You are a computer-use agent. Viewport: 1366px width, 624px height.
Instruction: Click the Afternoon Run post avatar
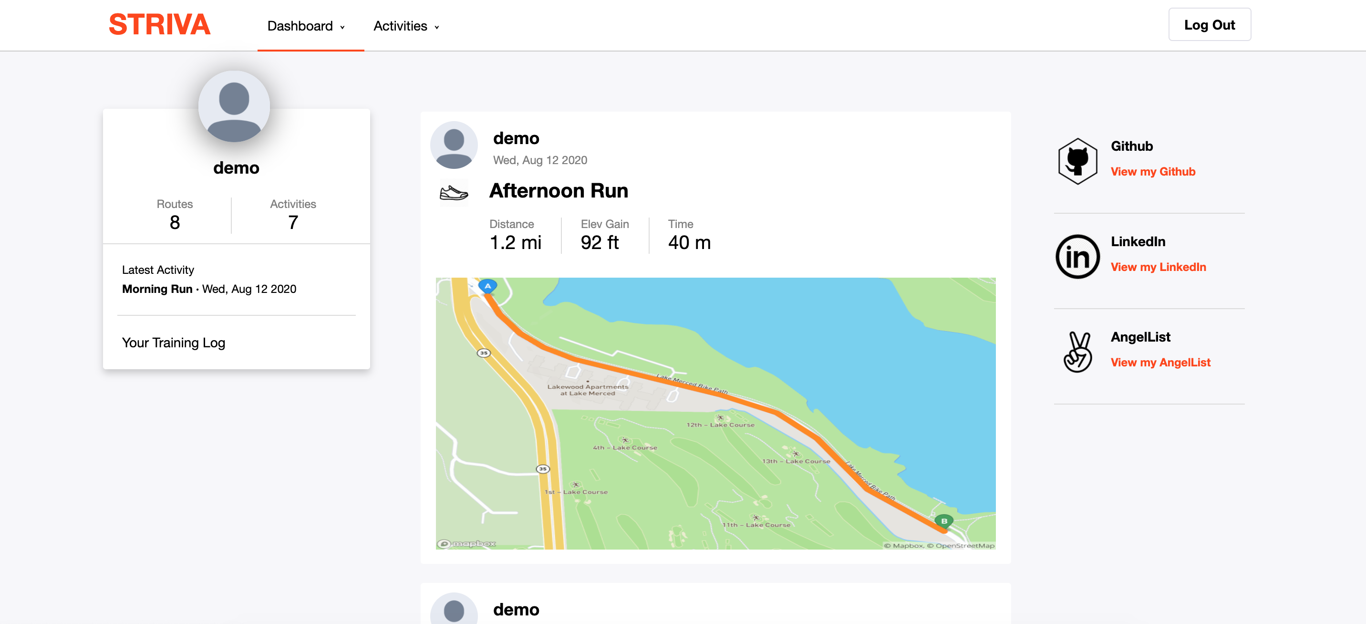coord(454,145)
